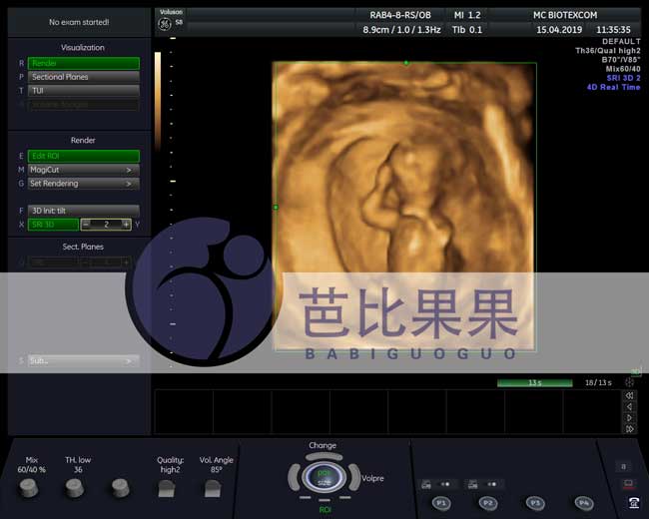
Task: Jump to last cine frame with fast-forward icon
Action: pyautogui.click(x=630, y=429)
